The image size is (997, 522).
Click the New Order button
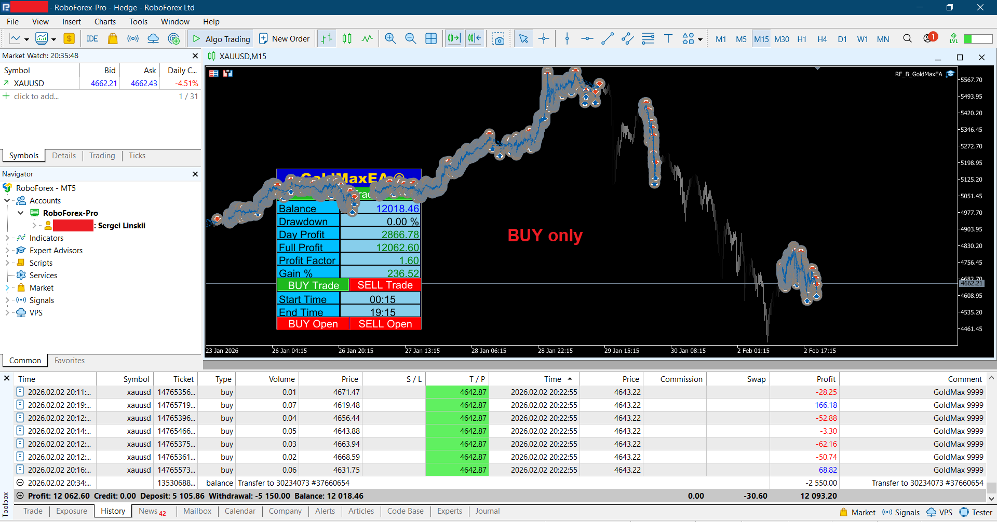tap(284, 39)
